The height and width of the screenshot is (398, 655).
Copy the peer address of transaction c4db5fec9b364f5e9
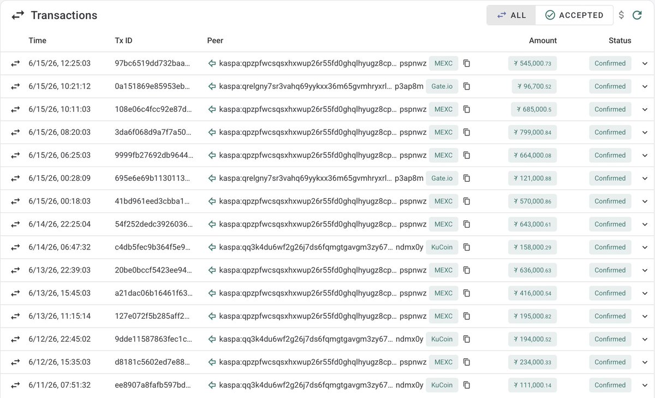click(x=467, y=247)
